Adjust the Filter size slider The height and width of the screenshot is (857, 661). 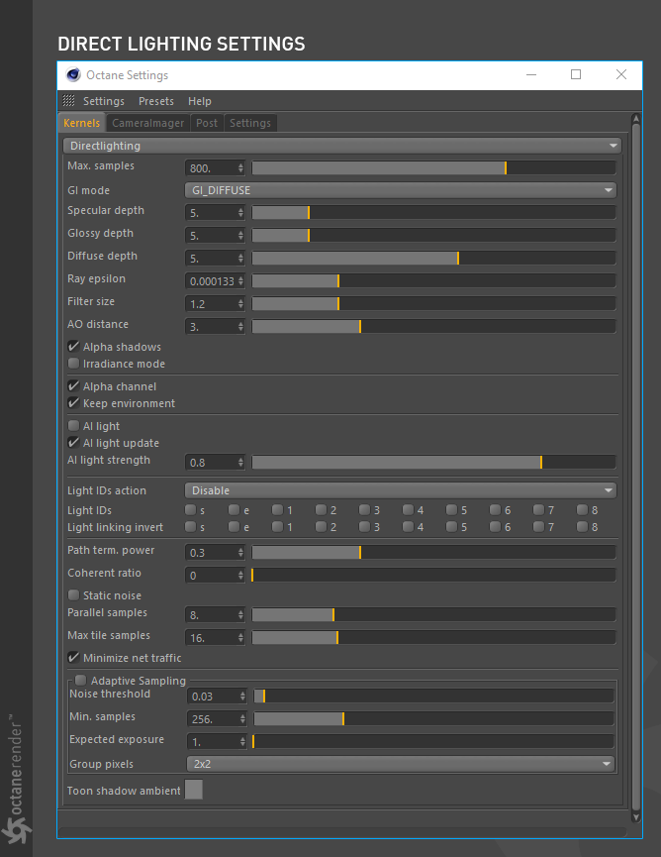433,303
